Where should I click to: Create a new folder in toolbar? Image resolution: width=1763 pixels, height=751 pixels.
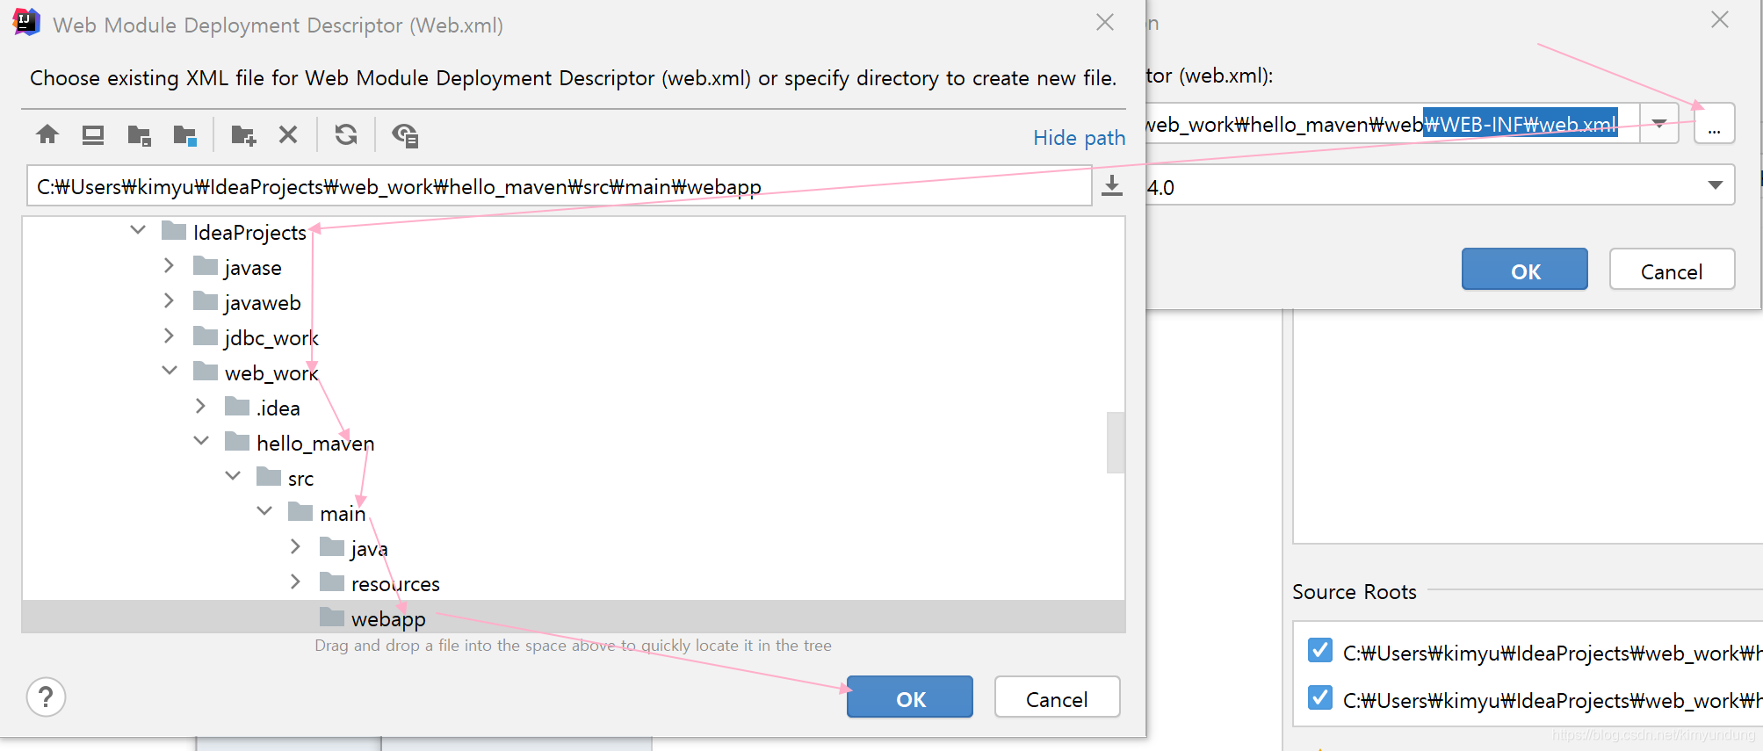pyautogui.click(x=243, y=134)
